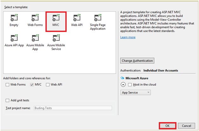Toggle the MVC core references checkbox

point(32,85)
